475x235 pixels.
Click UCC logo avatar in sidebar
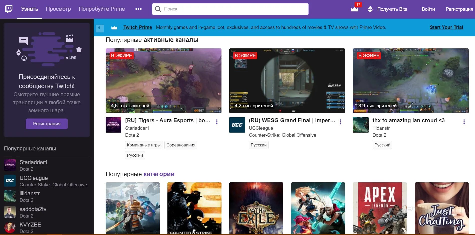pyautogui.click(x=10, y=181)
